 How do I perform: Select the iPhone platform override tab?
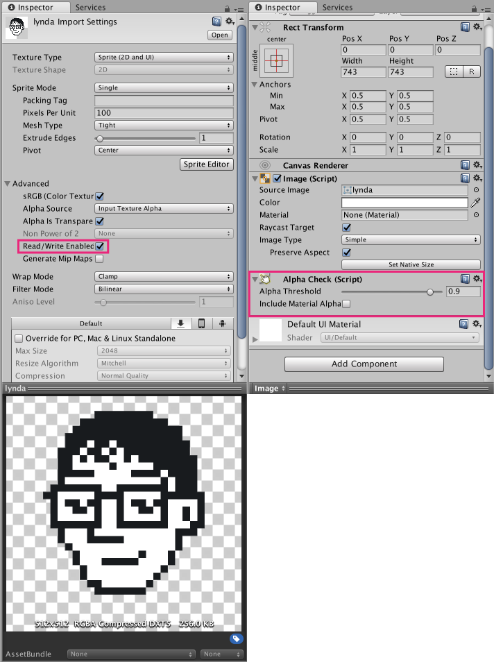(202, 323)
